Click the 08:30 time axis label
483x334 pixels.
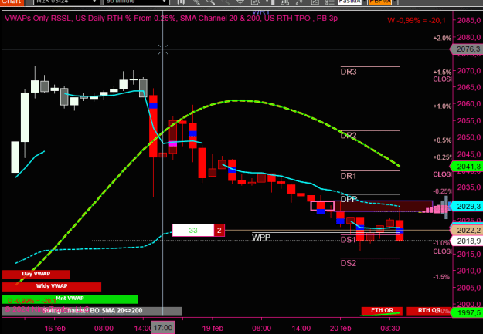tap(390, 328)
